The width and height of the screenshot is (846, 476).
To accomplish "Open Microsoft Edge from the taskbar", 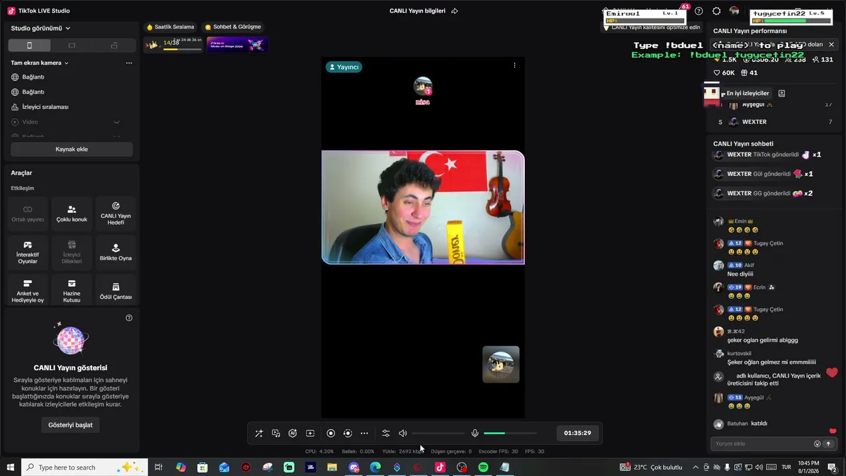I will coord(375,467).
